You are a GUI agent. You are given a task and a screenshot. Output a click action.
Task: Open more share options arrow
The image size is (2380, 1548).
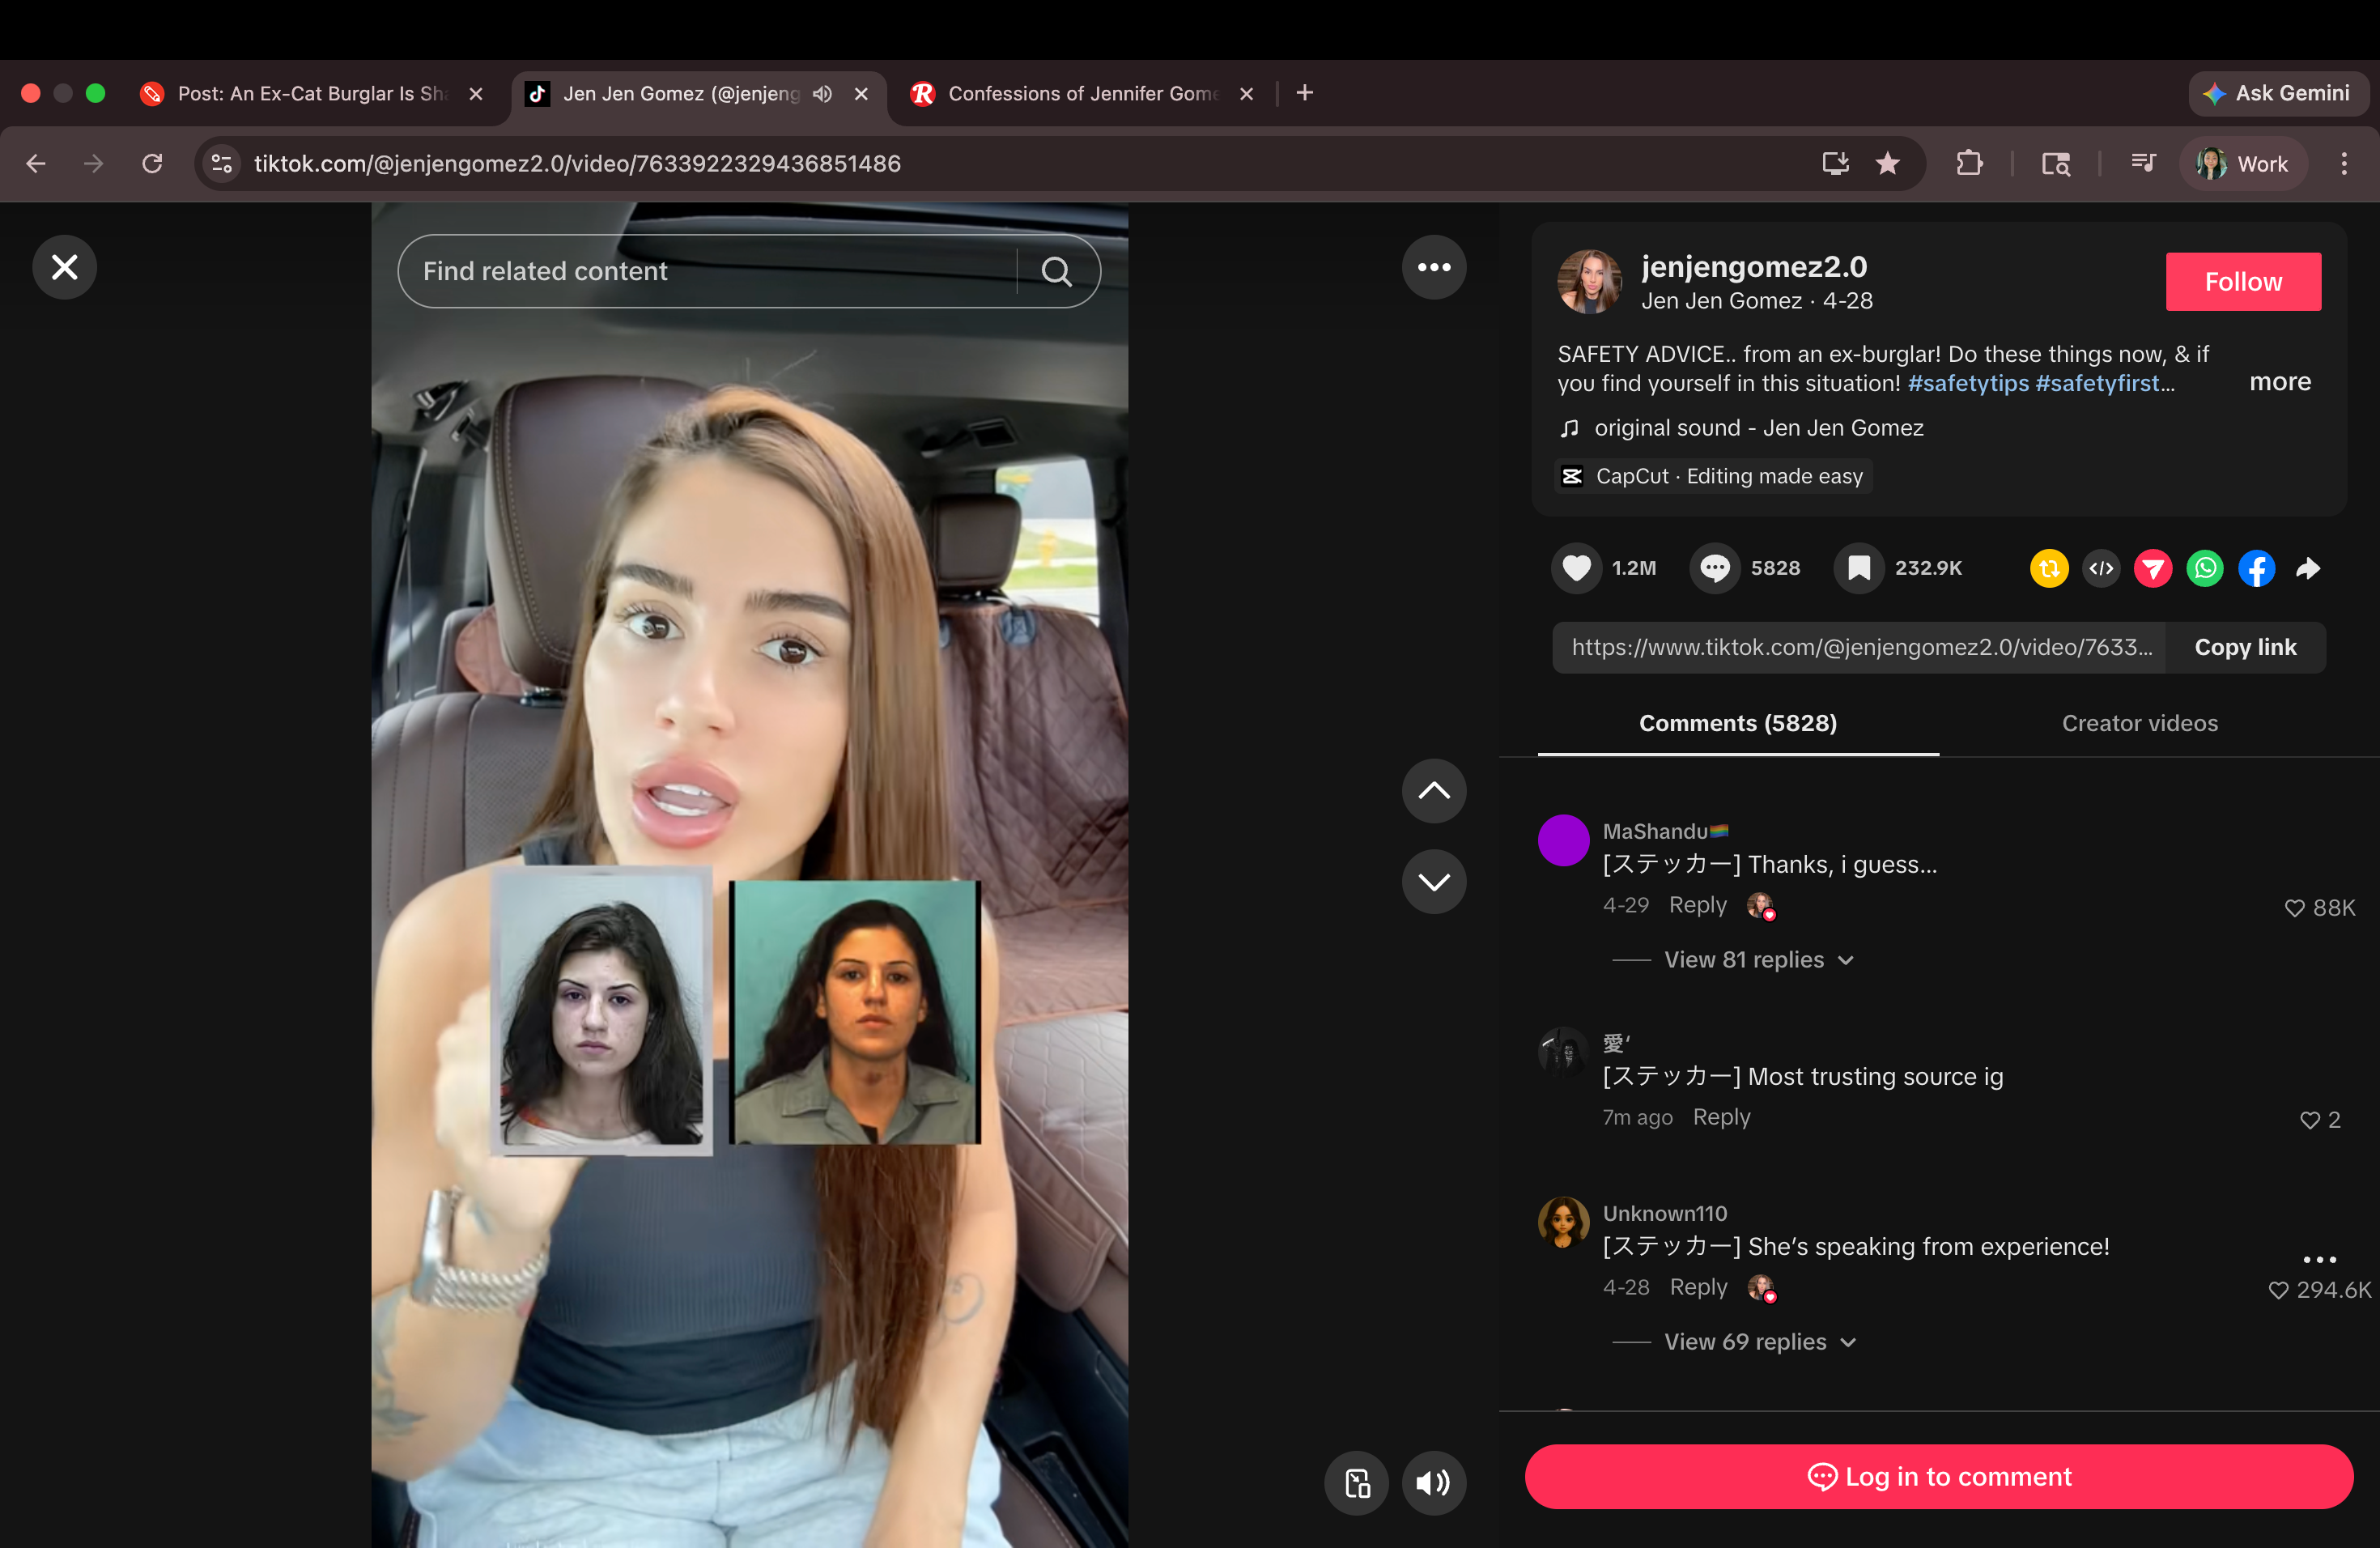pyautogui.click(x=2308, y=568)
